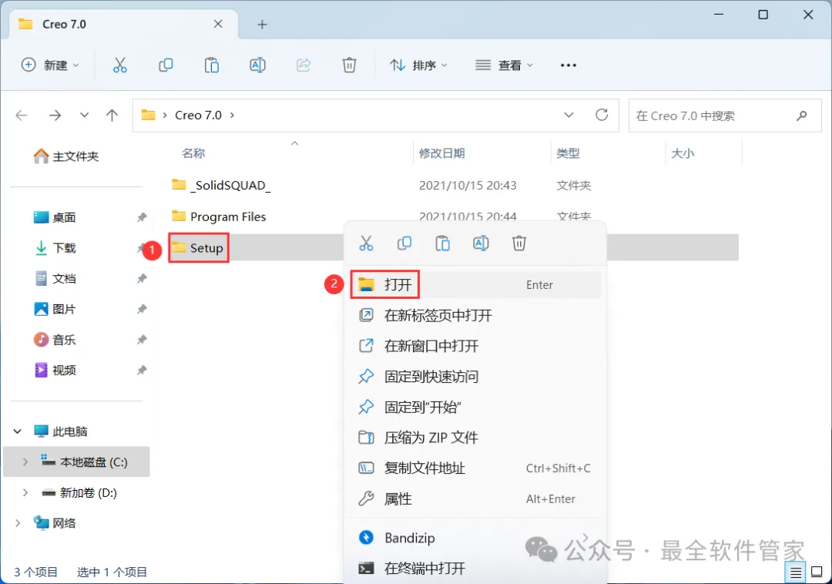The height and width of the screenshot is (584, 832).
Task: Select the Setup folder row
Action: (453, 247)
